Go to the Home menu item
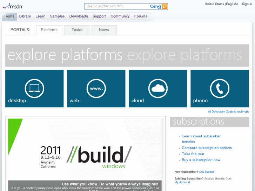 tap(9, 16)
